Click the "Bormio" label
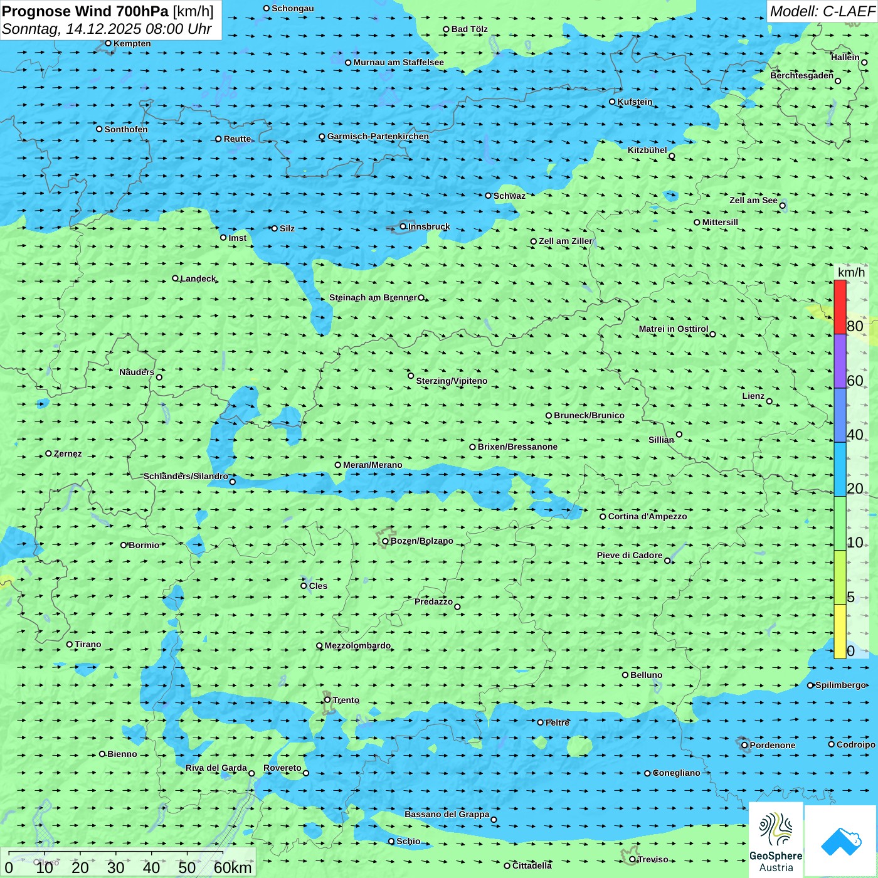The image size is (878, 878). click(144, 545)
